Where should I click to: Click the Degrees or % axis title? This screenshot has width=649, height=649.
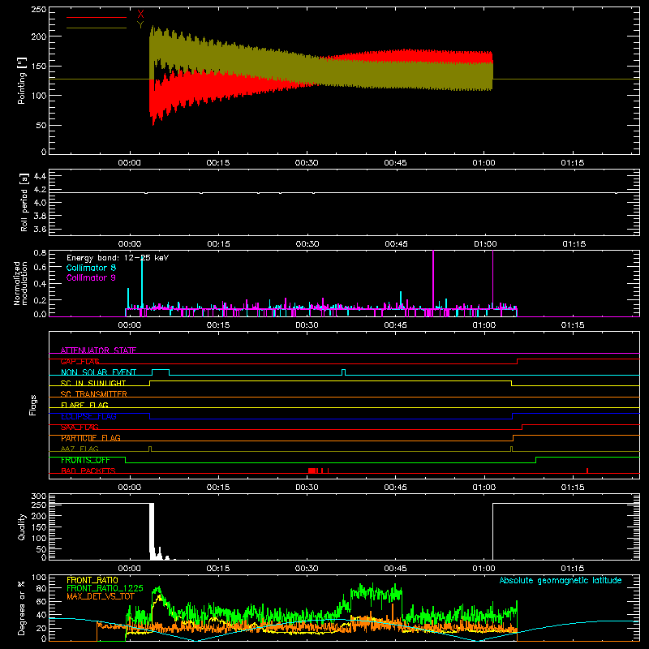(x=22, y=608)
